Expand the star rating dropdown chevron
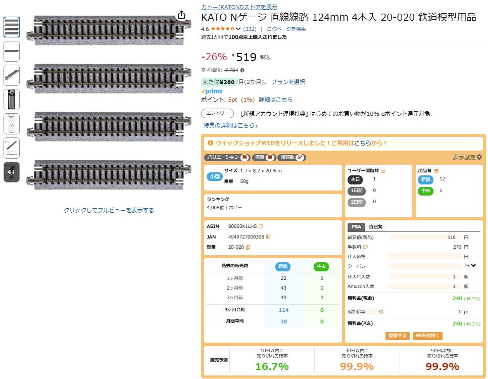The width and height of the screenshot is (488, 379). click(238, 29)
